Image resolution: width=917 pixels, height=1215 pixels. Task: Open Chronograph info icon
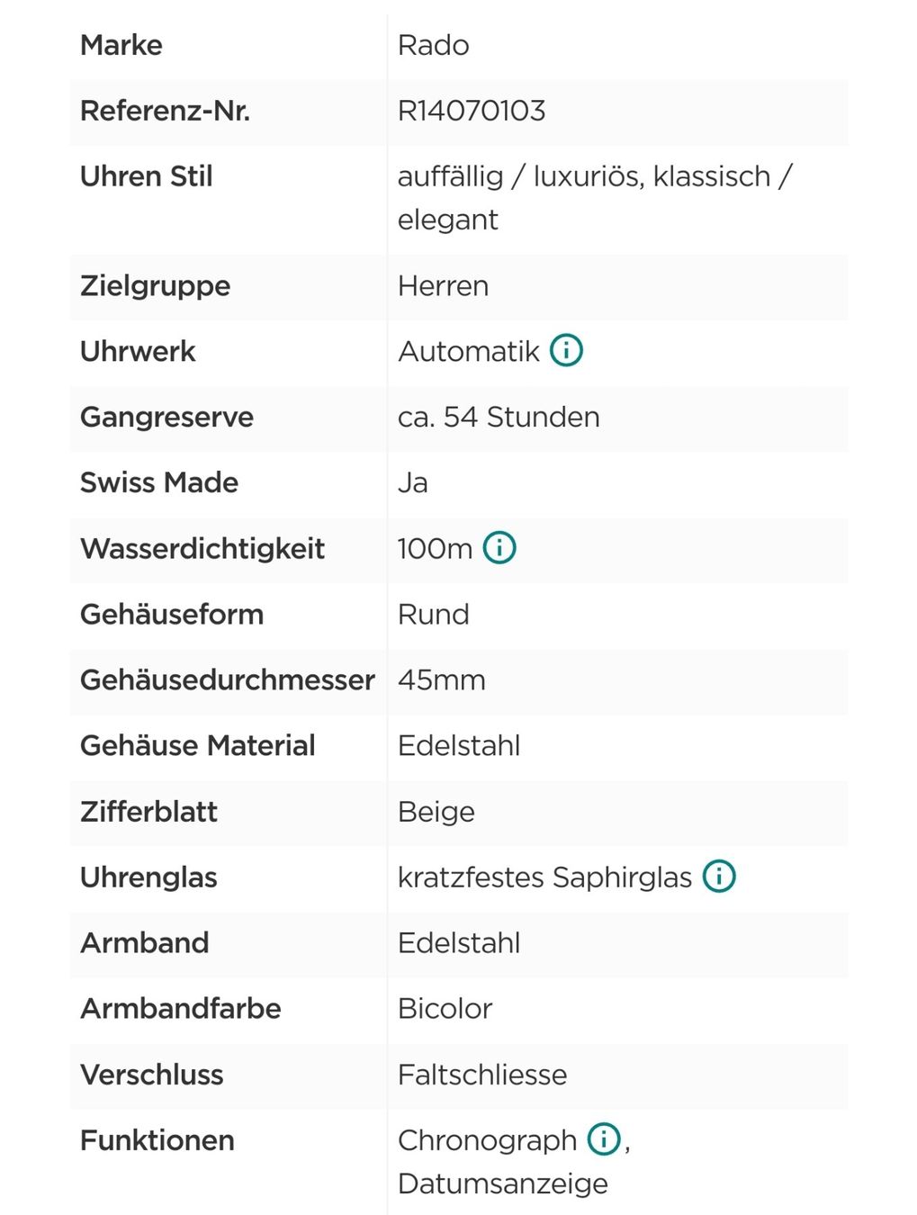(604, 1138)
